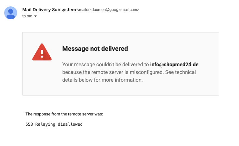The height and width of the screenshot is (146, 239).
Task: Expand recipient details arrow next to "to me"
Action: click(35, 16)
